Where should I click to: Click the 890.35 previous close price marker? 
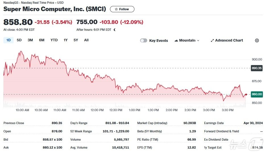click(x=257, y=68)
